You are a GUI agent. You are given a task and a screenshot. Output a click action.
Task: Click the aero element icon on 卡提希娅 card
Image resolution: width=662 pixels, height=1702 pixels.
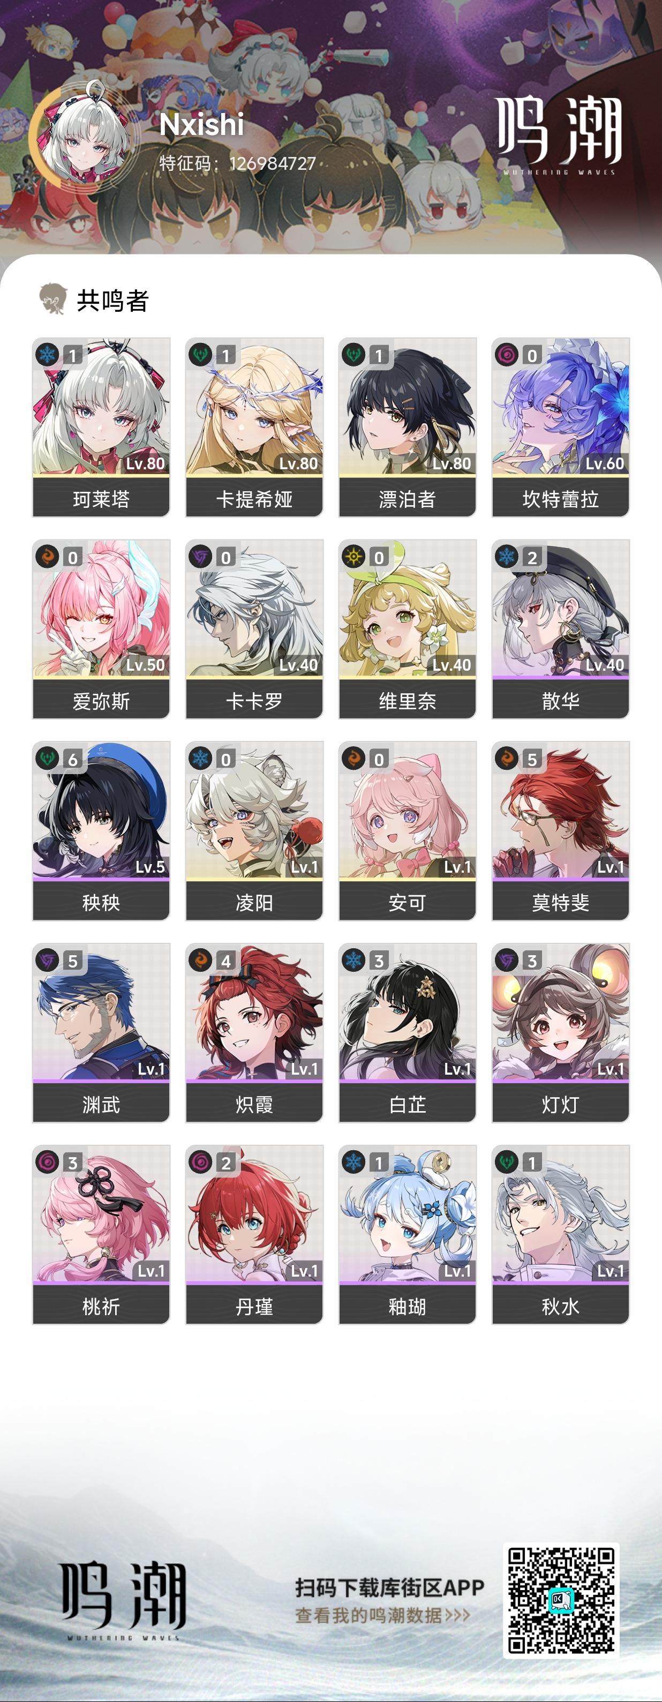pos(200,355)
